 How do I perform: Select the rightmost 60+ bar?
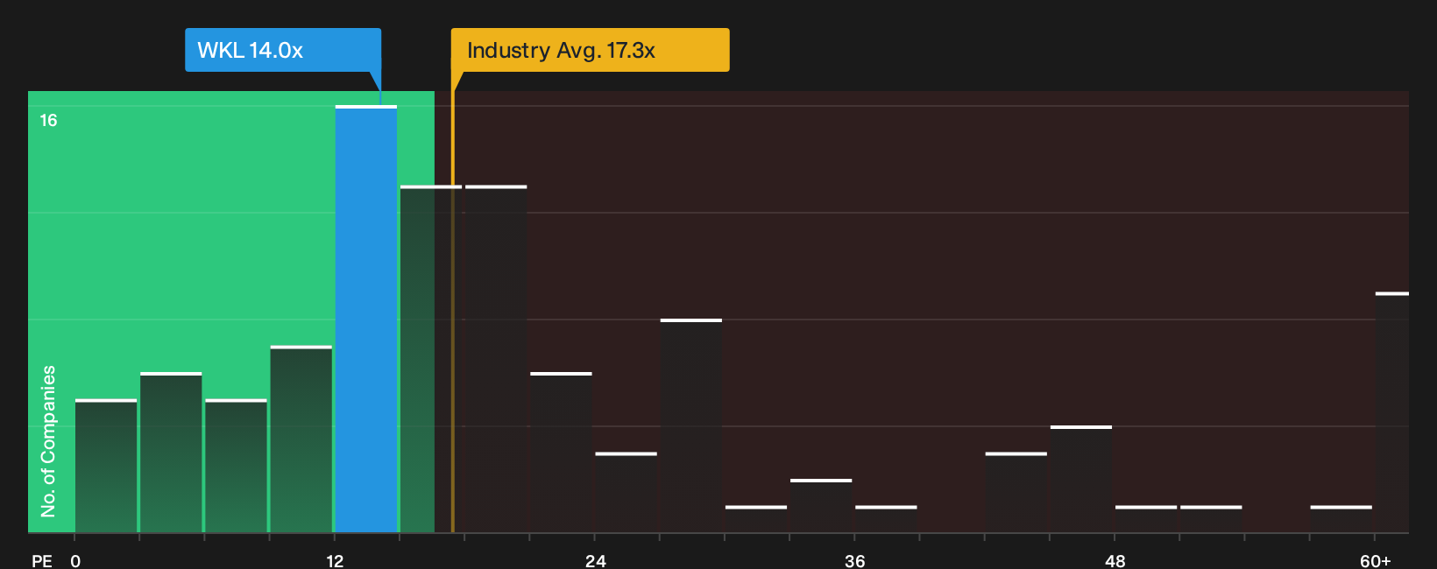(x=1392, y=412)
